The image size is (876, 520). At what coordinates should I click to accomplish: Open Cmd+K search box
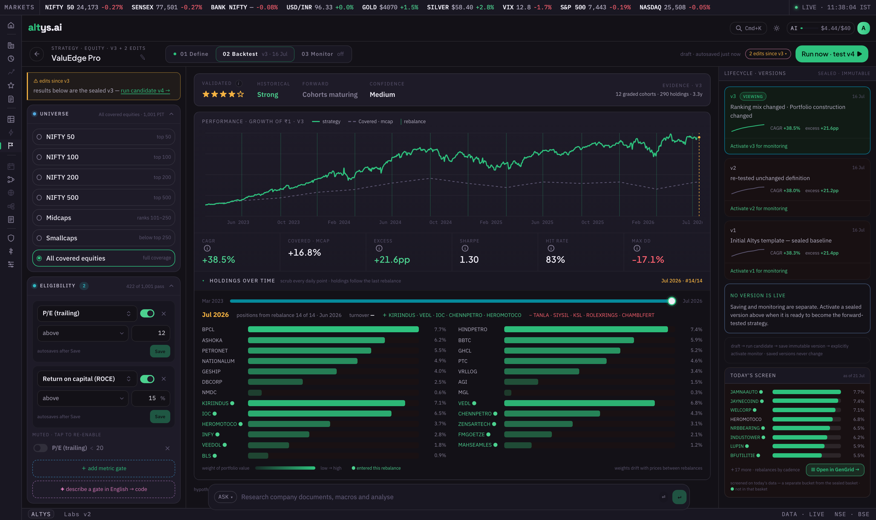pyautogui.click(x=748, y=28)
